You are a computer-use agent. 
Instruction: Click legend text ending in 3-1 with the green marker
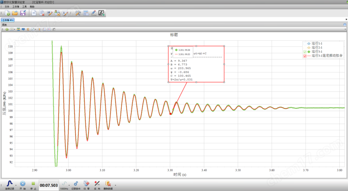[317, 52]
